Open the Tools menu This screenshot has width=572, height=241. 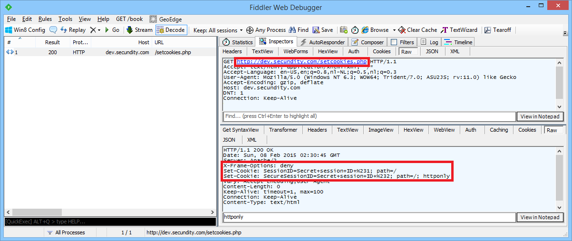[65, 19]
